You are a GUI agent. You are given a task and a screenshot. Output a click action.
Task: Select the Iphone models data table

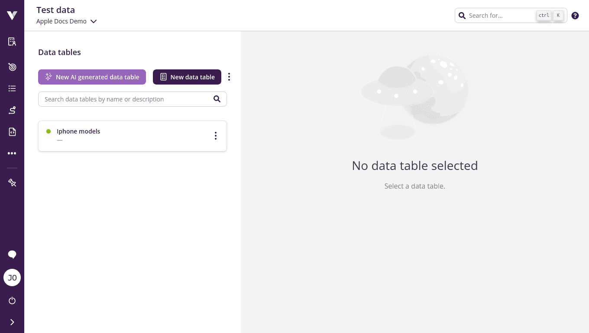[x=78, y=131]
